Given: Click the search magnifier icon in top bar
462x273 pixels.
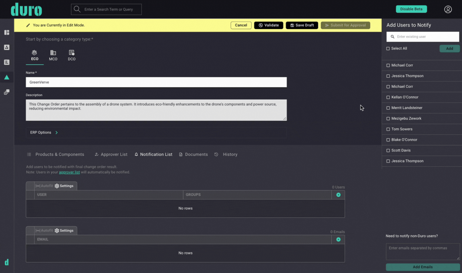Looking at the screenshot, I should pyautogui.click(x=77, y=9).
